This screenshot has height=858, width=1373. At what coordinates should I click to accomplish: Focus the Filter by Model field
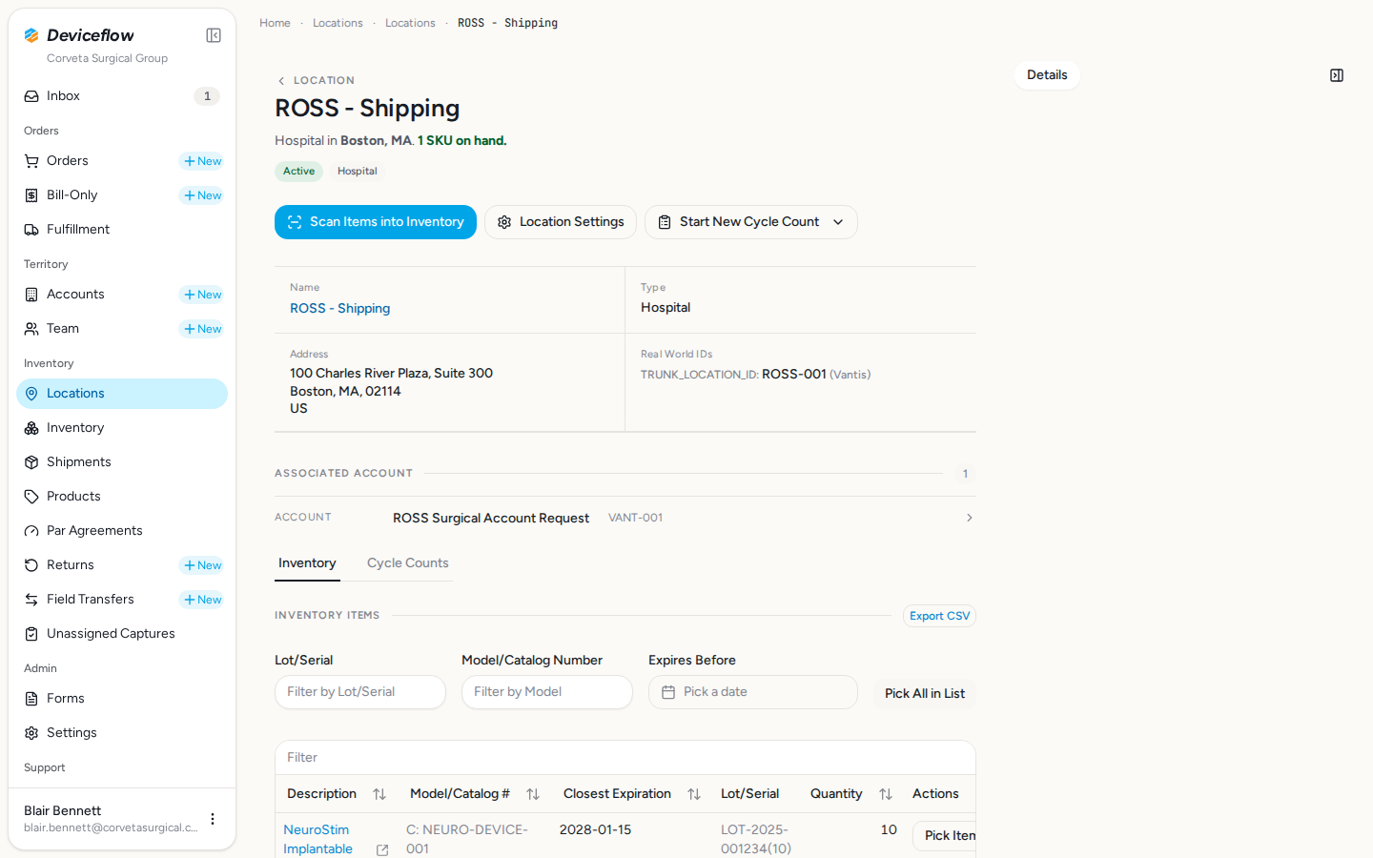(547, 692)
